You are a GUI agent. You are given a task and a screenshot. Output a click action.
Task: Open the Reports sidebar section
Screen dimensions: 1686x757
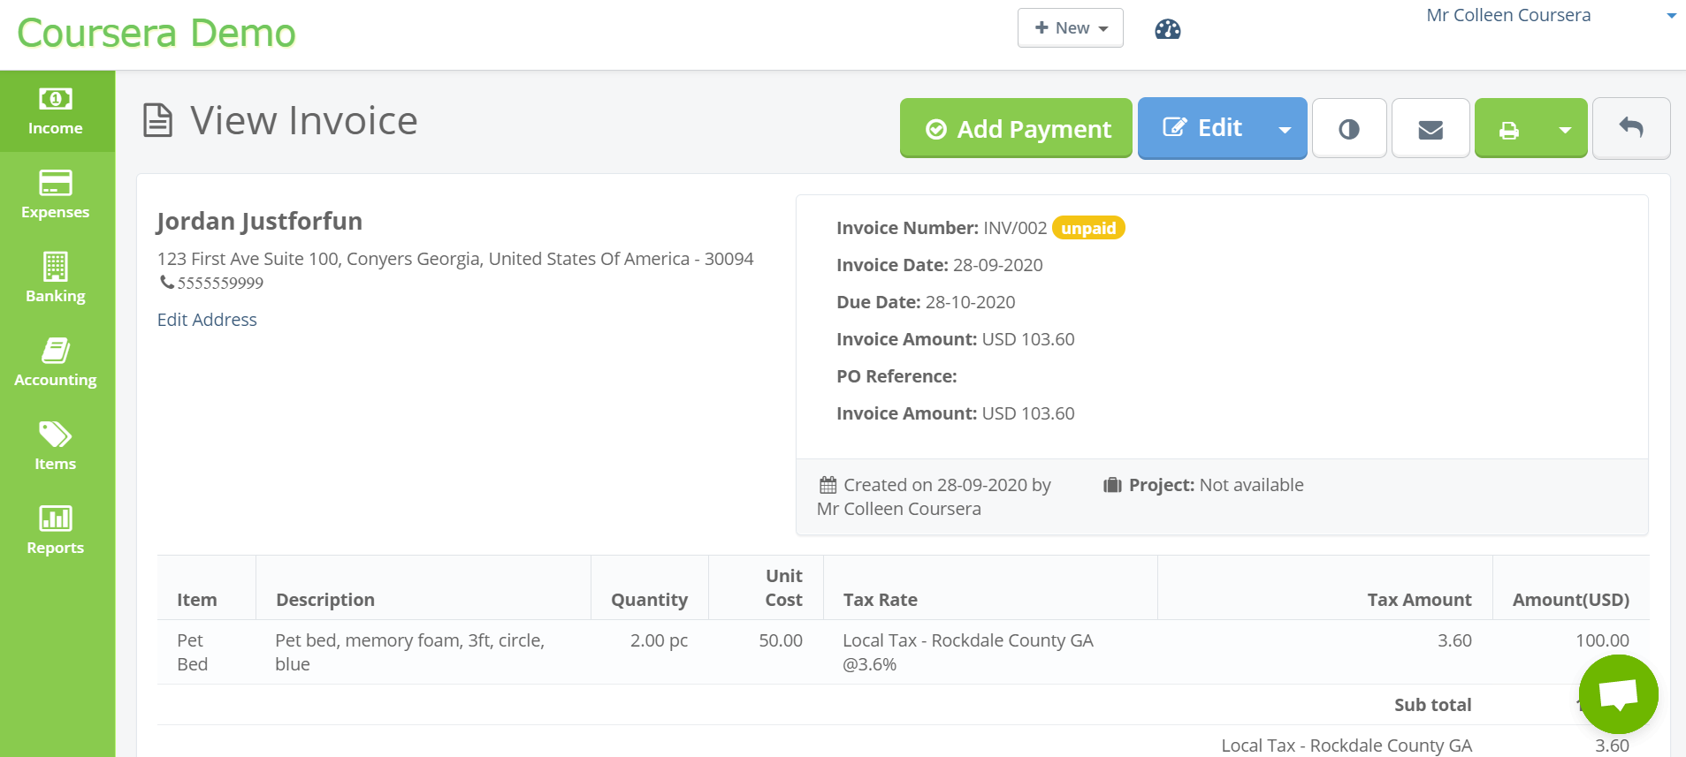click(x=56, y=530)
